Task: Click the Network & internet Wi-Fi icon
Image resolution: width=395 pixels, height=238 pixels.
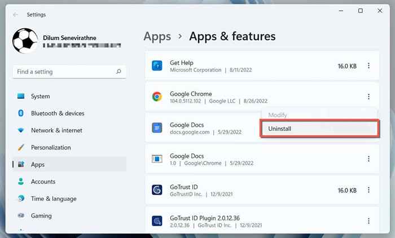Action: (21, 130)
